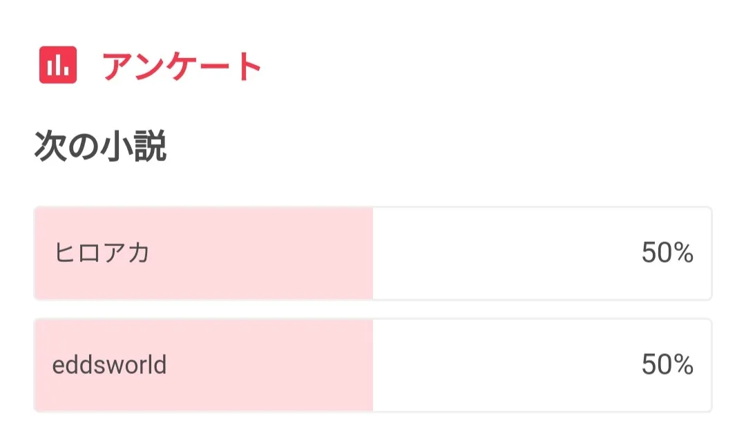The height and width of the screenshot is (432, 746).
Task: Tap the 50% result beside ヒロアカ
Action: coord(667,254)
